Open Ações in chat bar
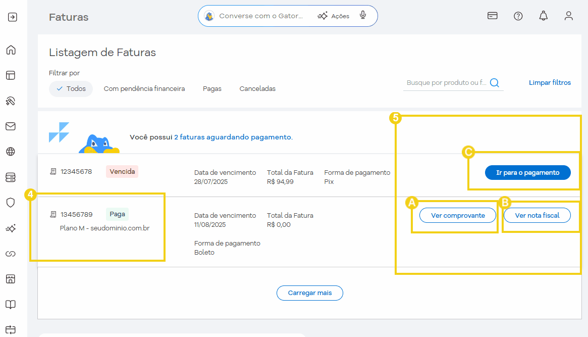 click(x=334, y=16)
